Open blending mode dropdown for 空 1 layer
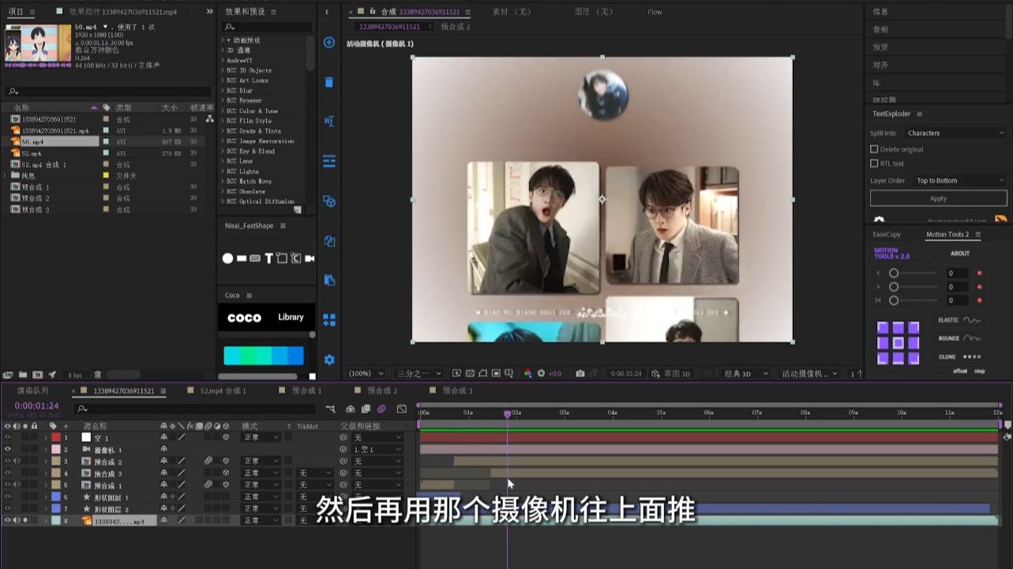 point(261,437)
